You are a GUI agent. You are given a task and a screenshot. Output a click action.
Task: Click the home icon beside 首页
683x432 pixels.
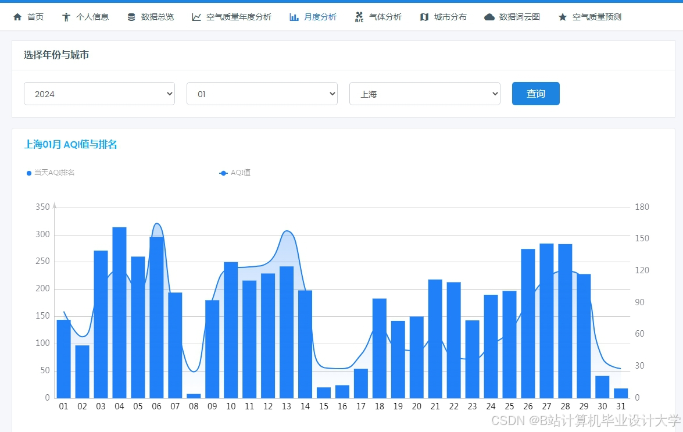17,16
